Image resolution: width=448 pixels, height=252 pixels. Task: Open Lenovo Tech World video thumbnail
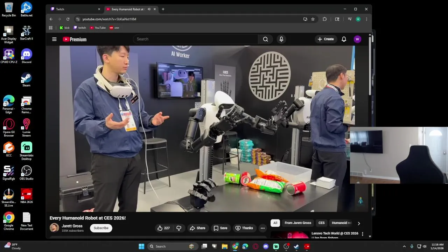(290, 234)
